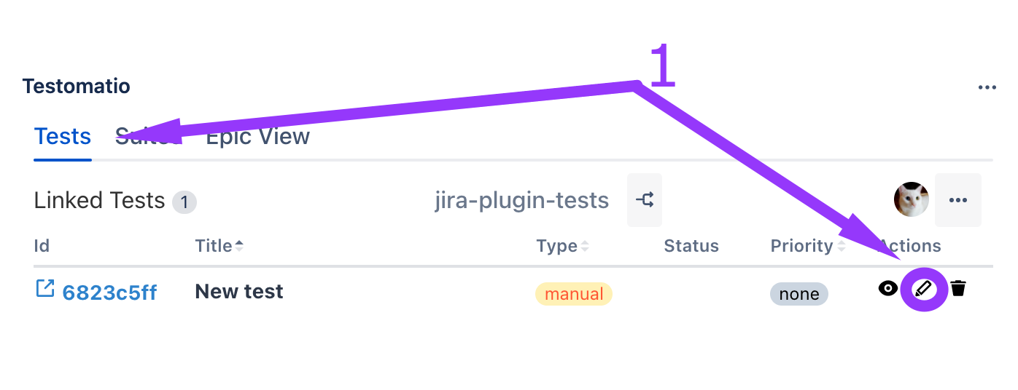Viewport: 1018px width, 390px height.
Task: Click the jira-plugin-tests project name
Action: click(x=521, y=200)
